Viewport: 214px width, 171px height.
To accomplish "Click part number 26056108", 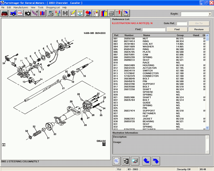I will (129, 38).
